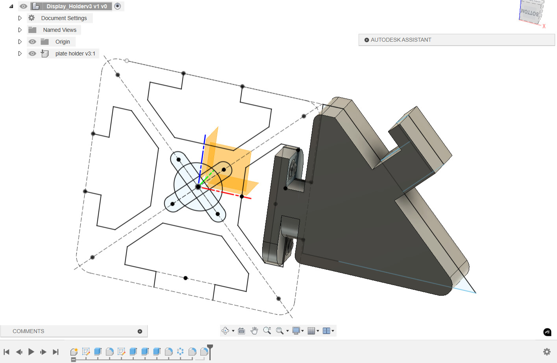The height and width of the screenshot is (363, 557).
Task: Step back one timeline feature
Action: click(19, 352)
